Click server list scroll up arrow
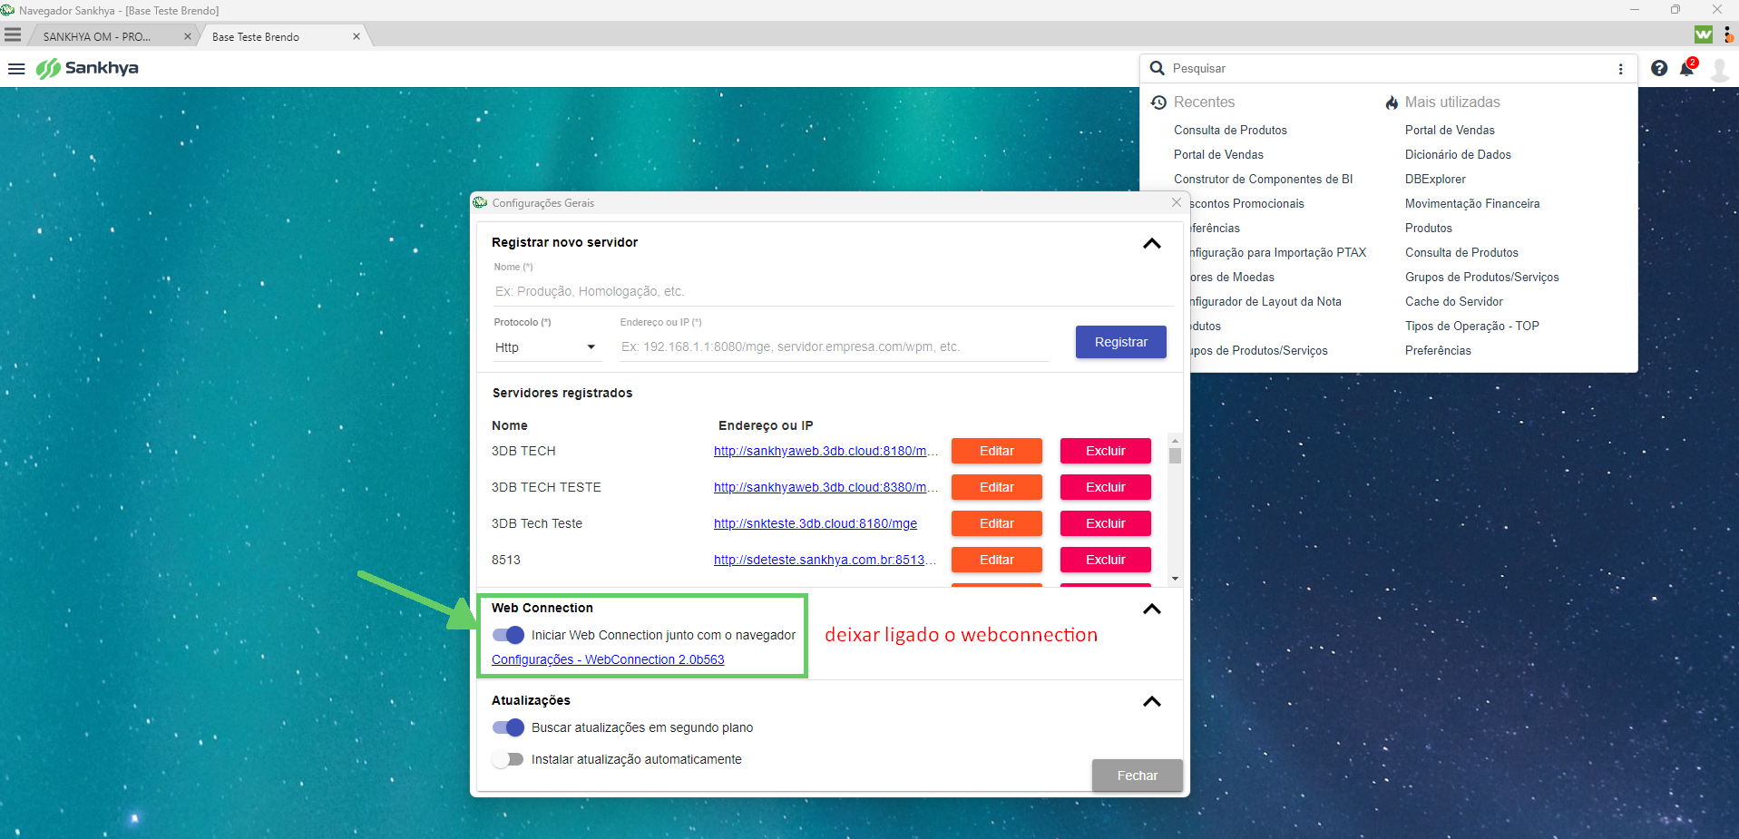The width and height of the screenshot is (1739, 839). tap(1175, 441)
